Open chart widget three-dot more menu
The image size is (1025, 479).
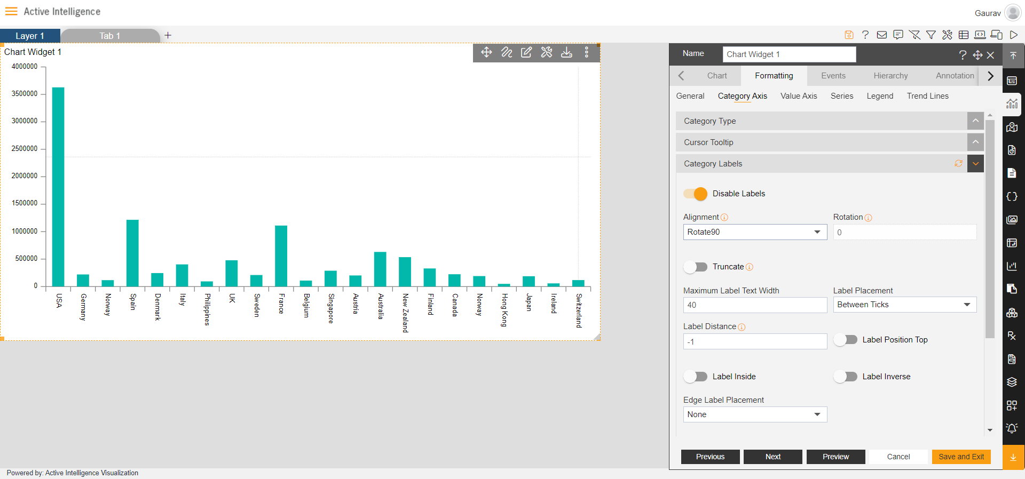(586, 52)
